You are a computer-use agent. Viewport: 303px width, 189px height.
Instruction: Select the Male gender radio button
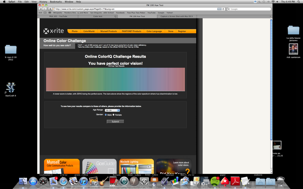click(x=106, y=115)
